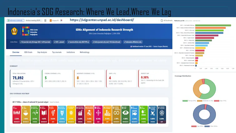Open SDG 8 Economic Growth heatmap tile
The image size is (236, 133).
(x=80, y=114)
